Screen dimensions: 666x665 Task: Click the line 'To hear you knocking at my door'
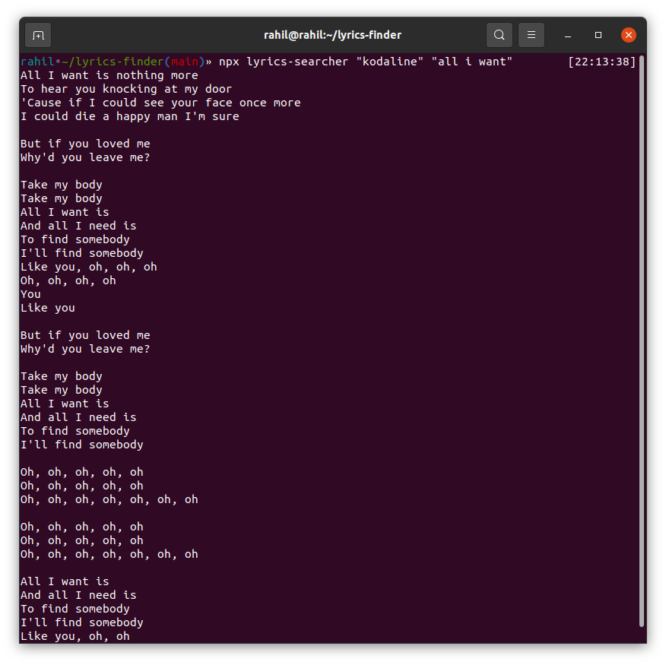pos(126,89)
